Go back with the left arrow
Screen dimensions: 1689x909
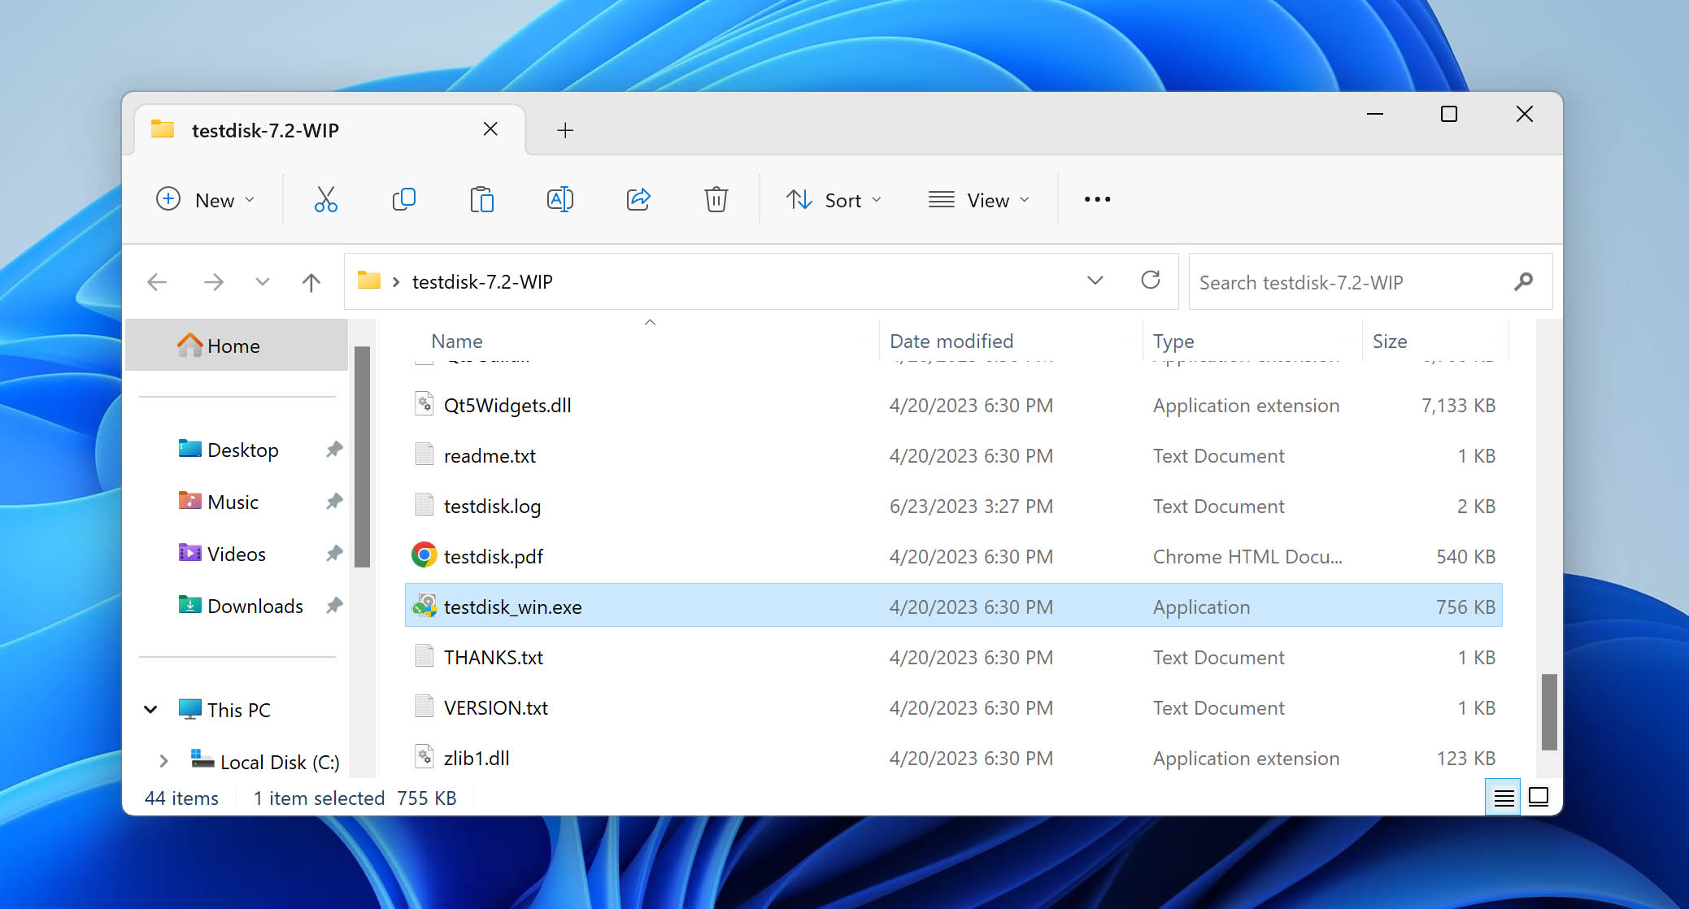pyautogui.click(x=157, y=282)
